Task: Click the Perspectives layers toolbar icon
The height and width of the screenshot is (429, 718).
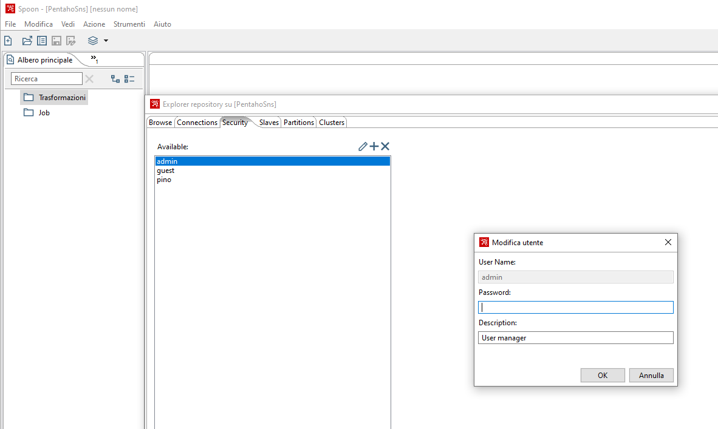Action: click(92, 41)
